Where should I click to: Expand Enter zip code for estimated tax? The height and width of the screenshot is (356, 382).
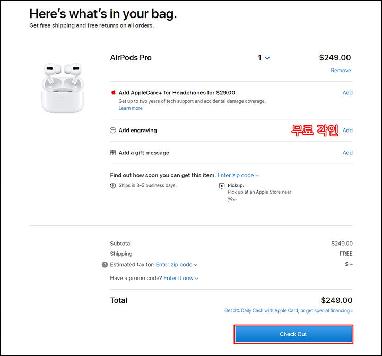177,265
